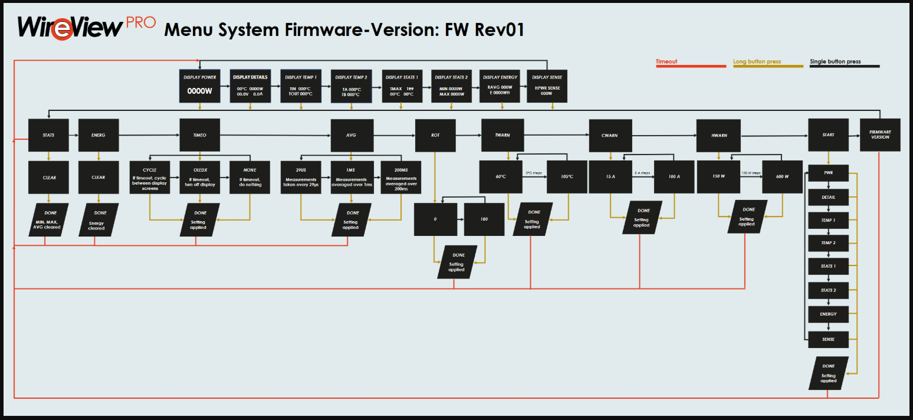Click the CLEAR box below ENERG
Viewport: 913px width, 420px height.
98,177
